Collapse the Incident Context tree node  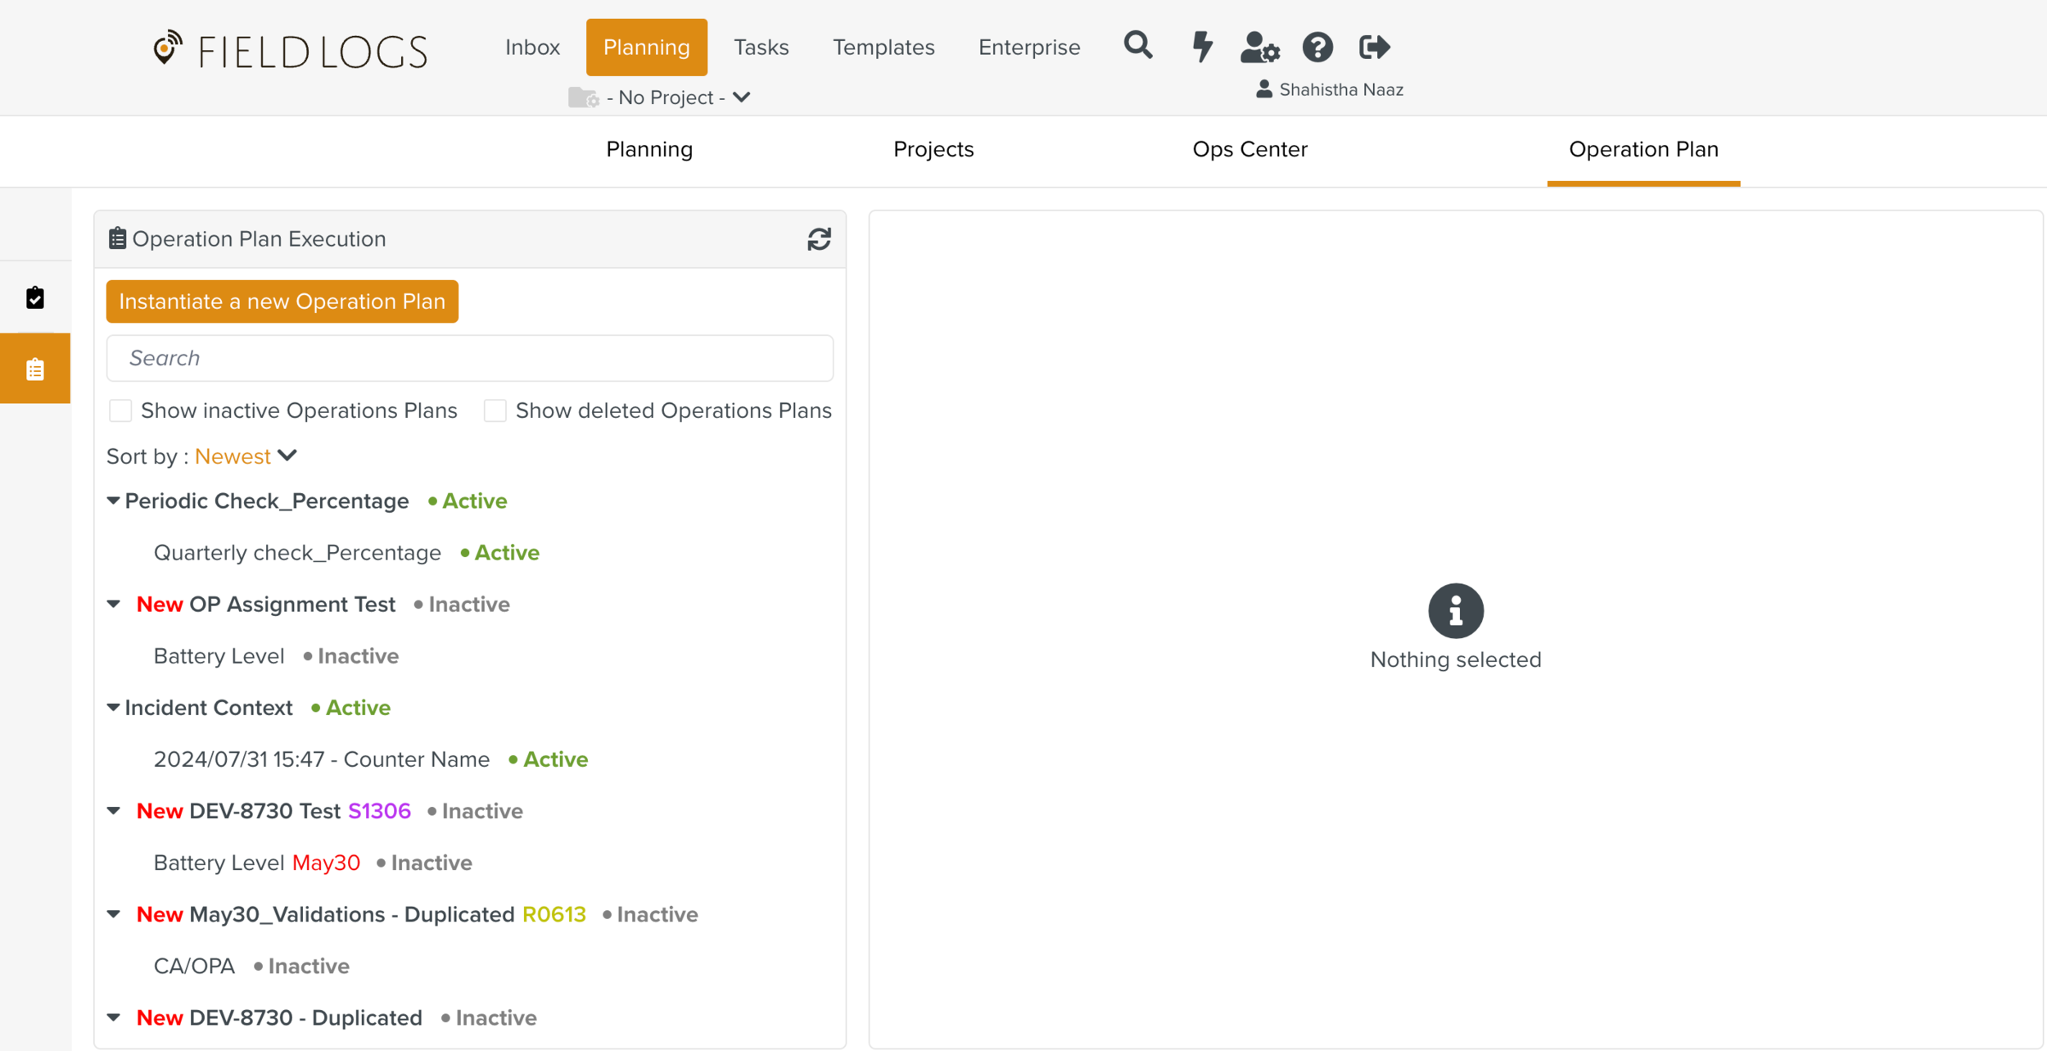[114, 708]
